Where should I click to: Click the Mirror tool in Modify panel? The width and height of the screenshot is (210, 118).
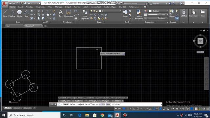coord(43,14)
